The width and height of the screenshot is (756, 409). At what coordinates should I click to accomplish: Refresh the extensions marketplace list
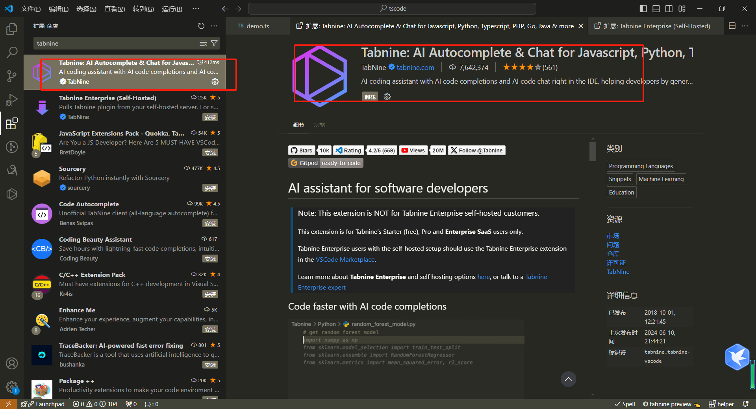point(201,26)
